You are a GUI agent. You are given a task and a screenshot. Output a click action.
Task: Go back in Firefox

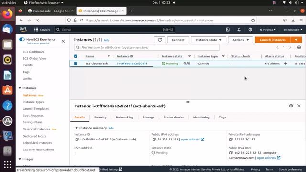(x=21, y=20)
